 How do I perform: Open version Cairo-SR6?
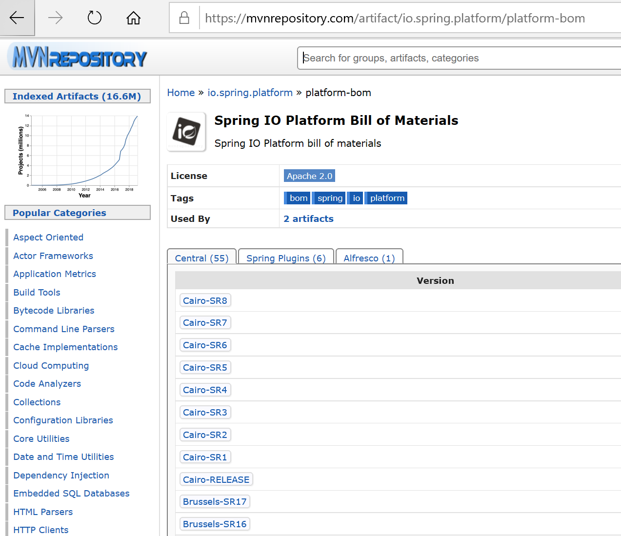pos(205,345)
